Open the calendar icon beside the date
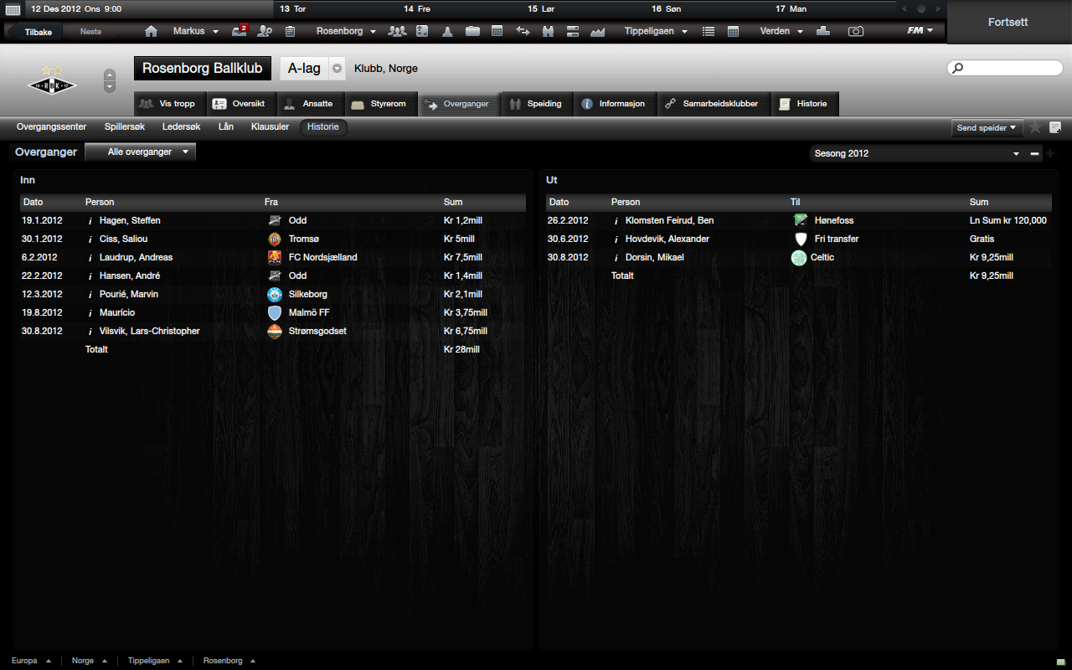Screen dimensions: 1072x670 [13, 9]
